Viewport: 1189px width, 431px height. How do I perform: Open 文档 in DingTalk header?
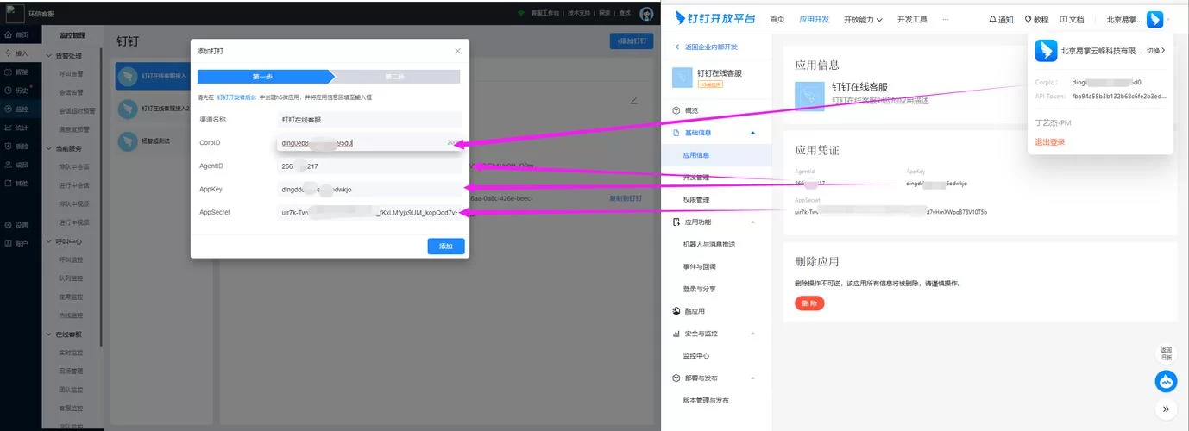point(1072,19)
